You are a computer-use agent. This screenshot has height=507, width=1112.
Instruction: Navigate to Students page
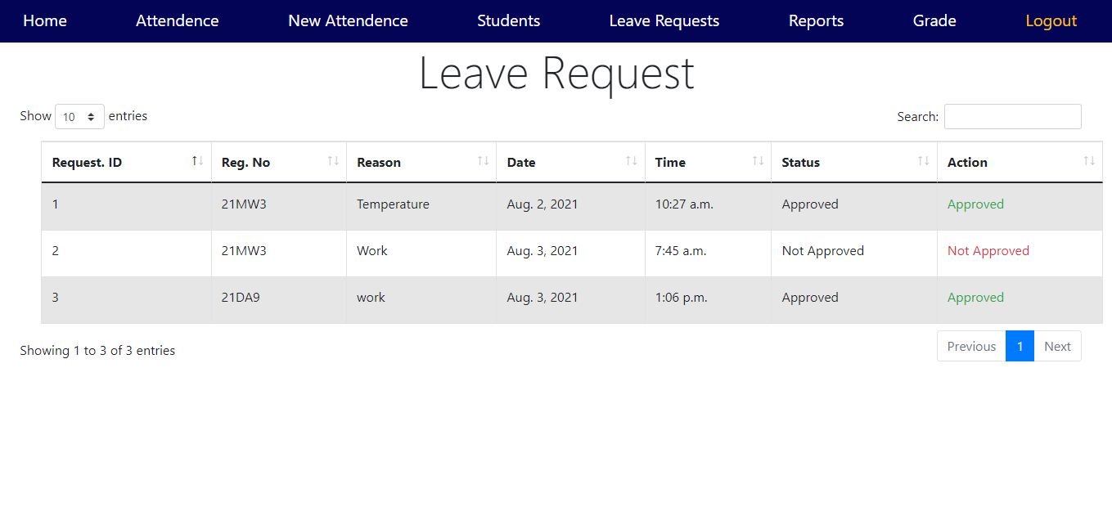pyautogui.click(x=508, y=21)
